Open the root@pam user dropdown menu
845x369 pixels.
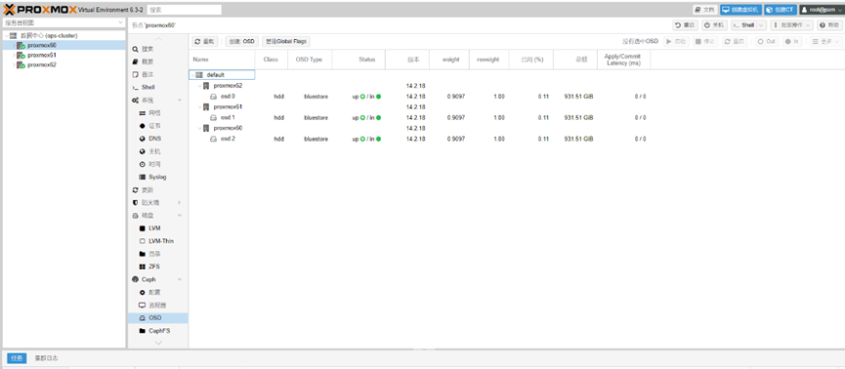pos(821,10)
